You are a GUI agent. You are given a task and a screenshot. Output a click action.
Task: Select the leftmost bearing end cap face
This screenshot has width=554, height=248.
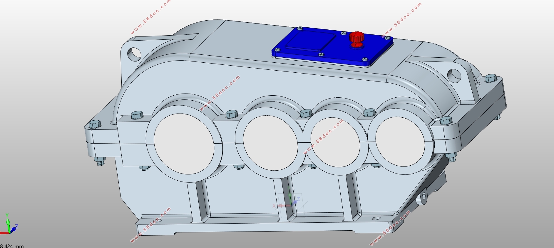[184, 144]
